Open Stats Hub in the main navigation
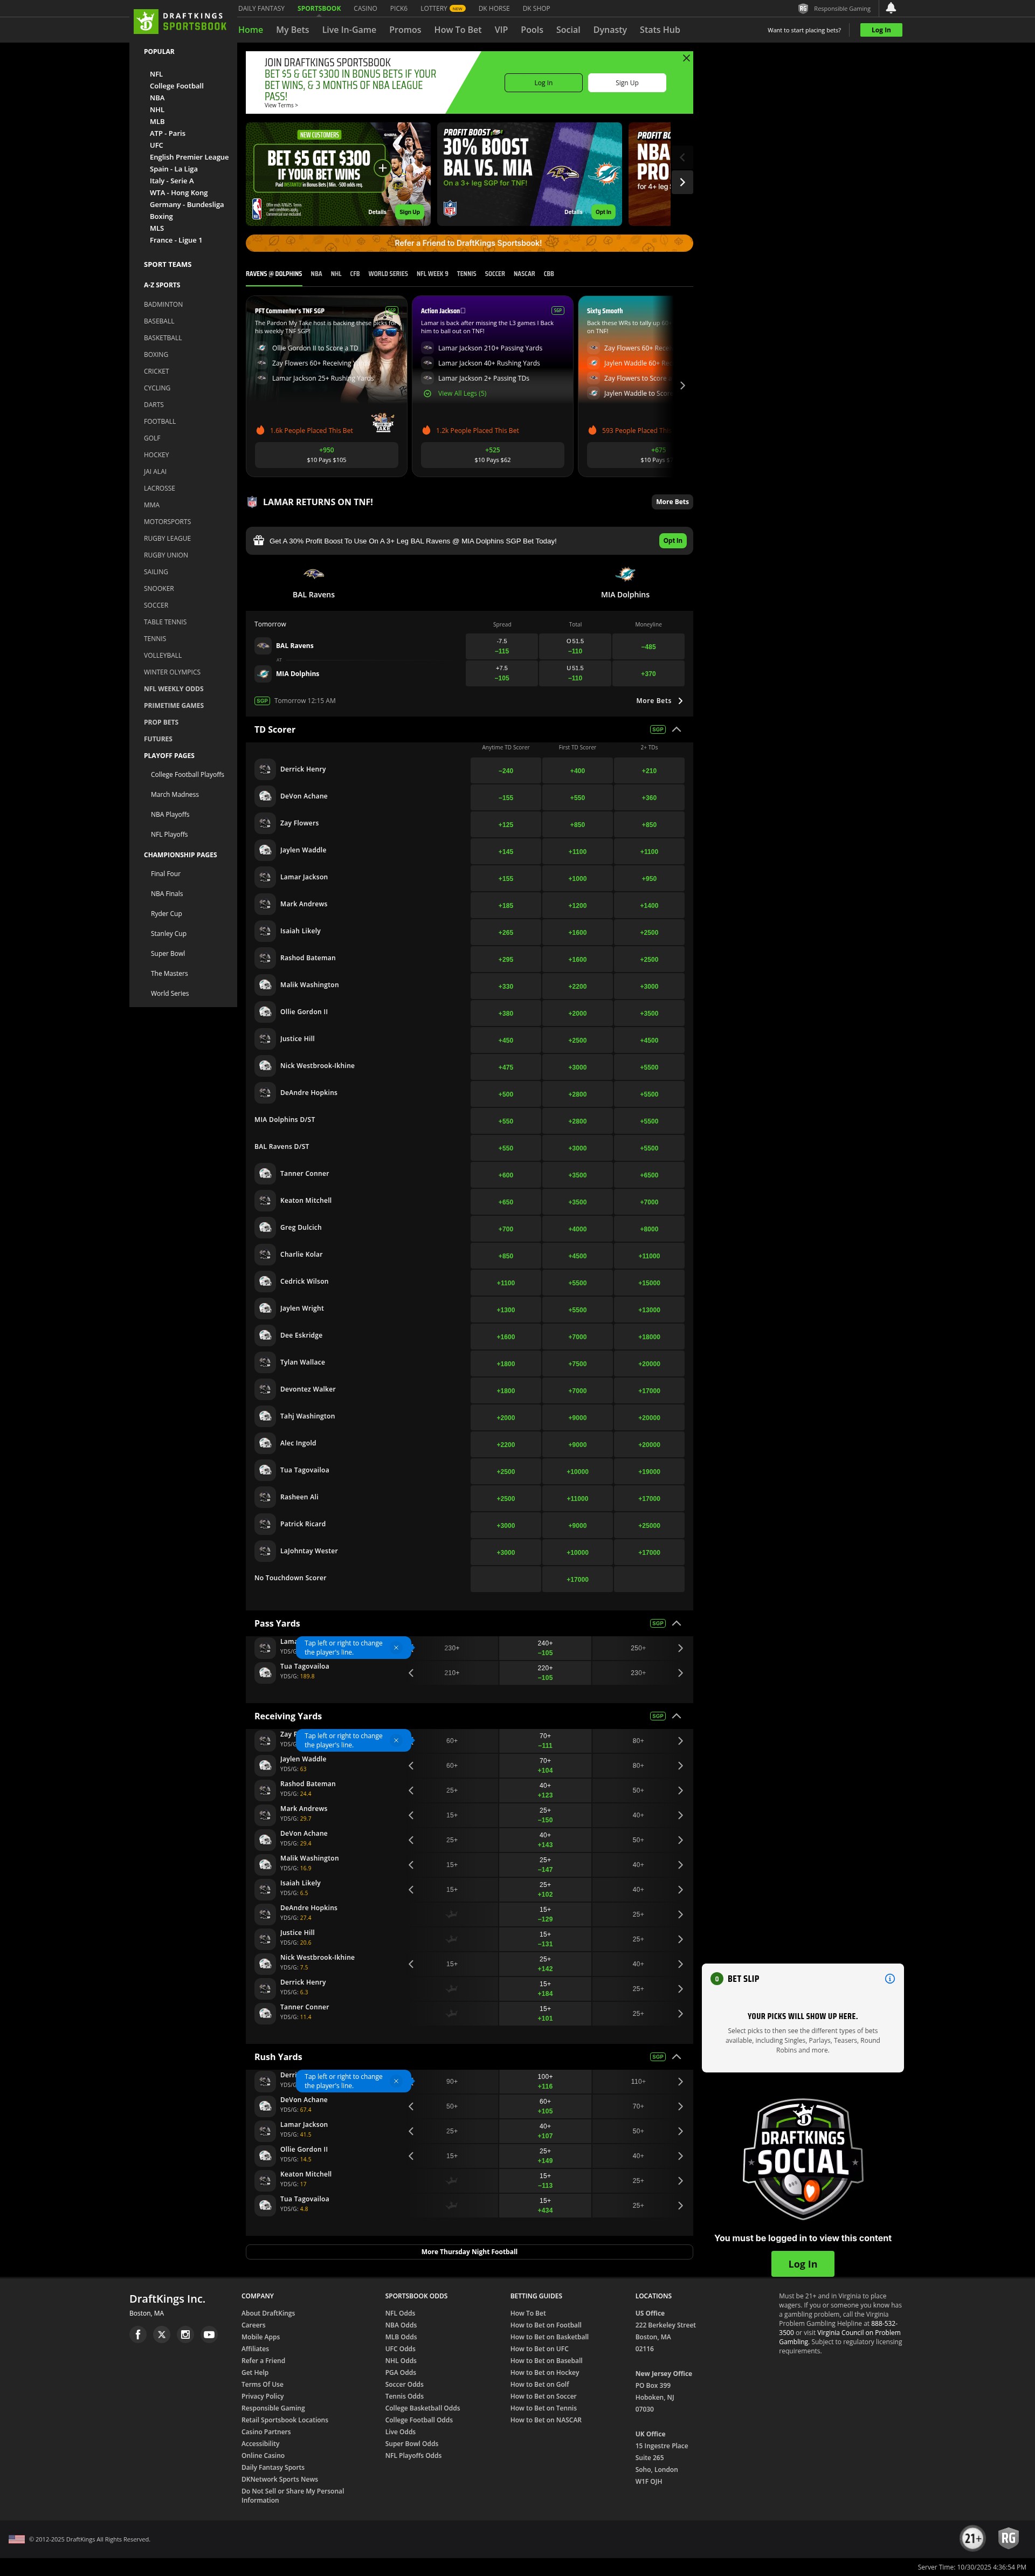This screenshot has height=2576, width=1035. coord(659,30)
